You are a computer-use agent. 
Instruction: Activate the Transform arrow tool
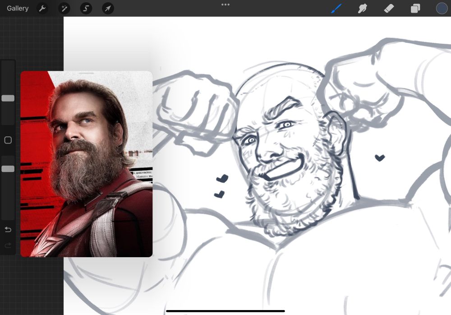pos(108,9)
